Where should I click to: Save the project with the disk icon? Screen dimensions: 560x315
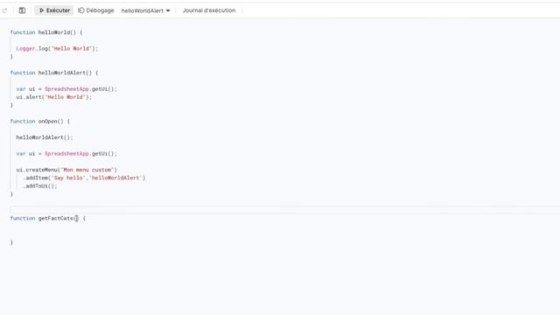click(x=22, y=10)
